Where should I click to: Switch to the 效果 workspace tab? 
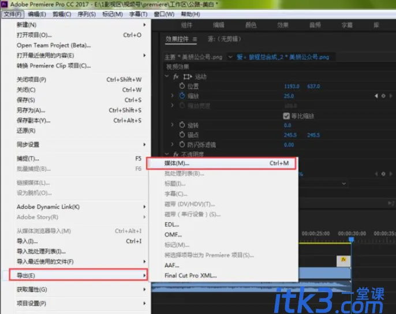(x=283, y=25)
